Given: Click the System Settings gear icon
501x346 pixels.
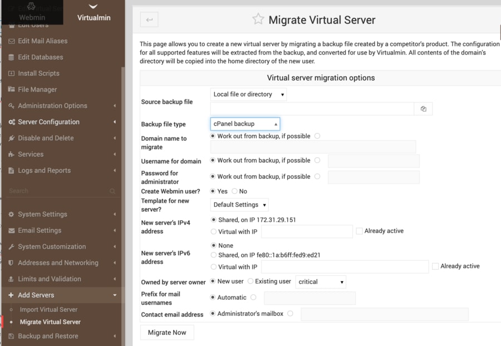Looking at the screenshot, I should pos(12,215).
